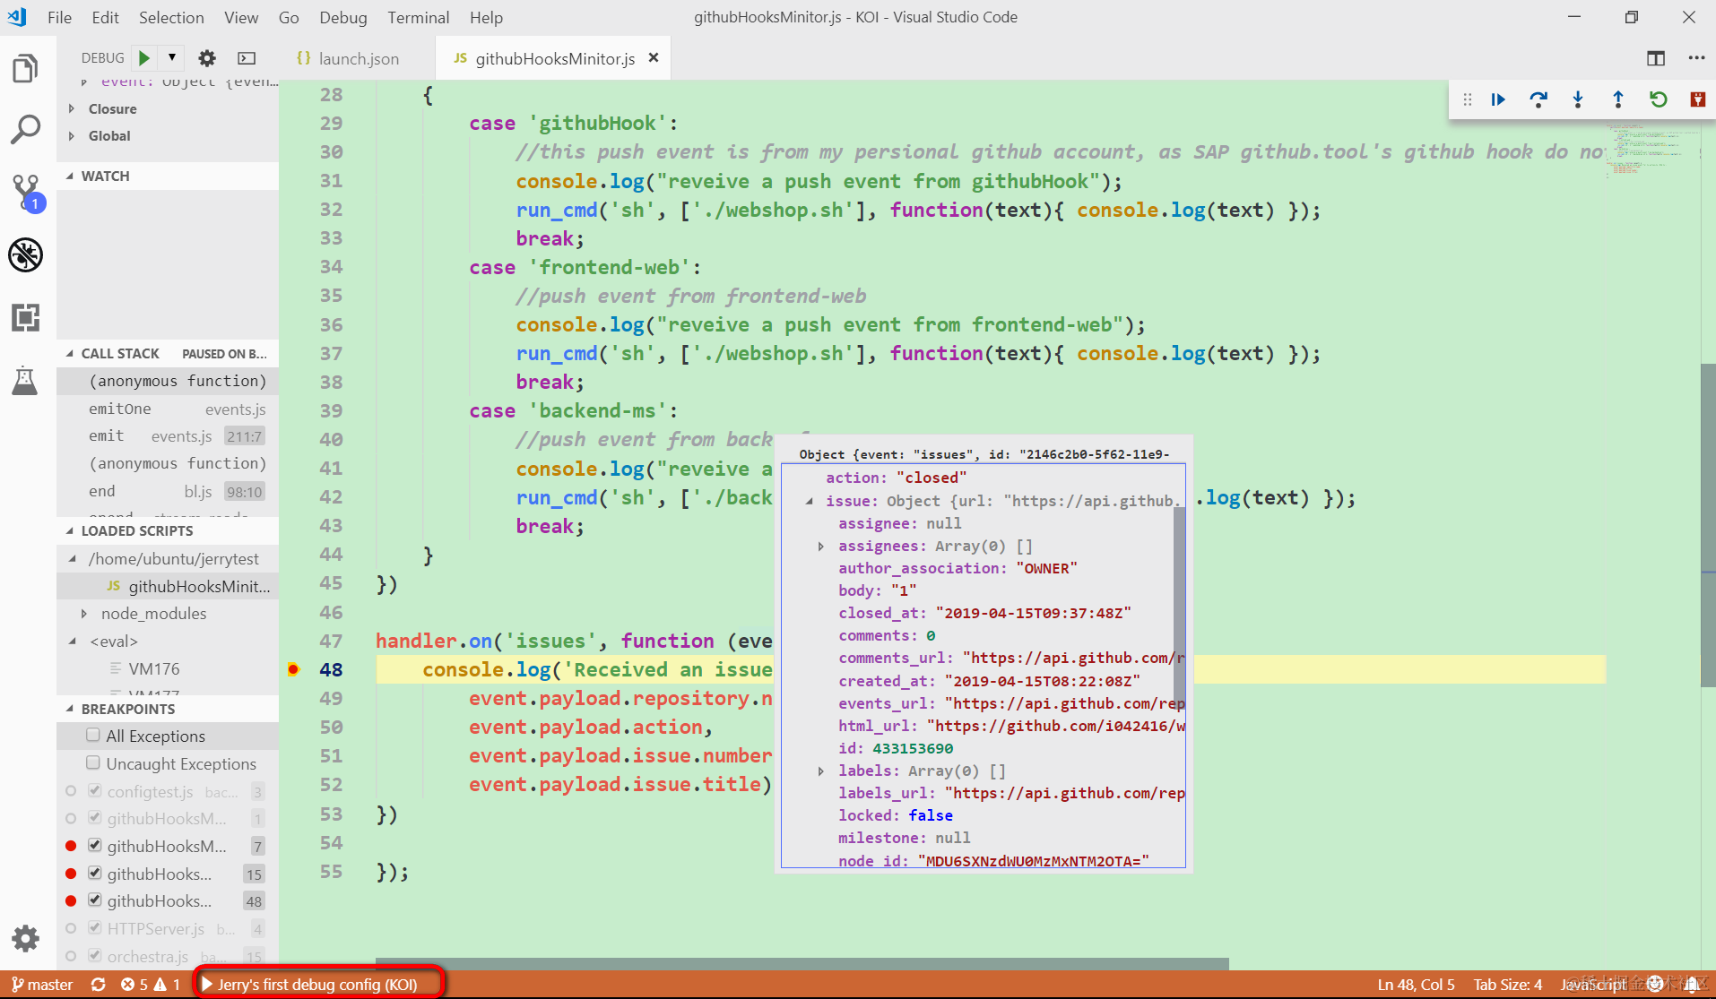Disable the githubHooks line 15 breakpoint
This screenshot has width=1716, height=999.
click(x=95, y=873)
